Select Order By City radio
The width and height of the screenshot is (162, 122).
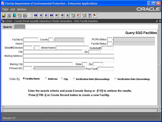click(62, 79)
